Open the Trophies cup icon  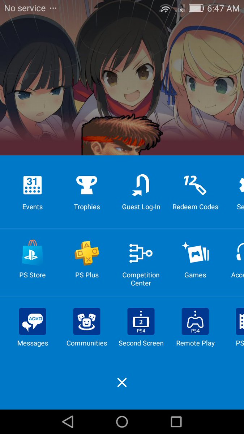pos(87,185)
